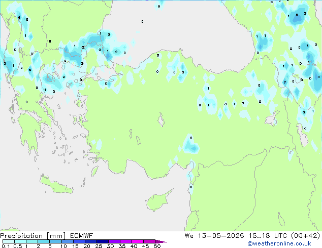322x248 pixels.
Task: Click the legend scale label '10'
Action: click(x=63, y=246)
